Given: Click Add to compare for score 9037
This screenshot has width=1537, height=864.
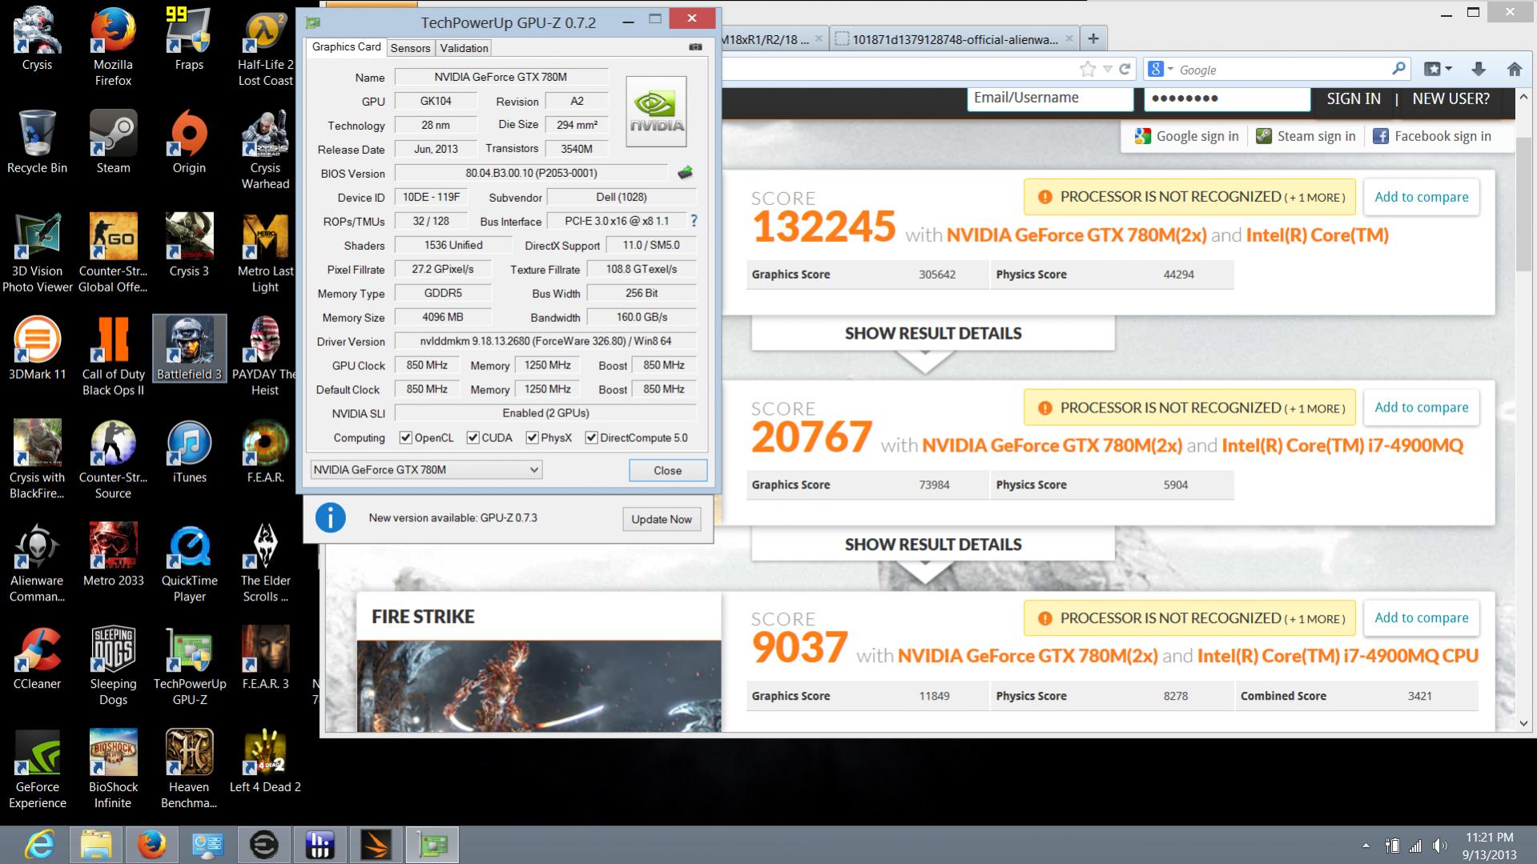Looking at the screenshot, I should (1422, 618).
